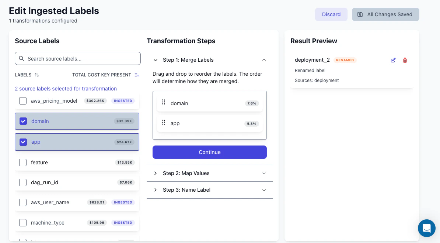Click the sort icon beside TOTAL COST KEY PRESENT
The width and height of the screenshot is (440, 243).
[x=137, y=75]
